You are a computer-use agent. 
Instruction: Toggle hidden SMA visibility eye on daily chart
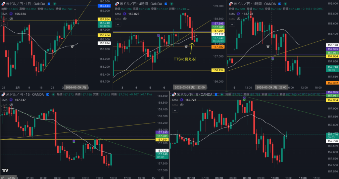coord(11,19)
